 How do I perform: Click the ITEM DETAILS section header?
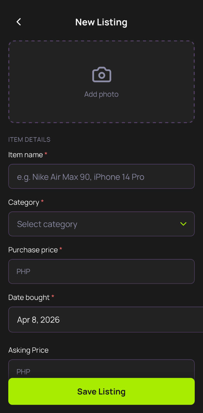(29, 139)
